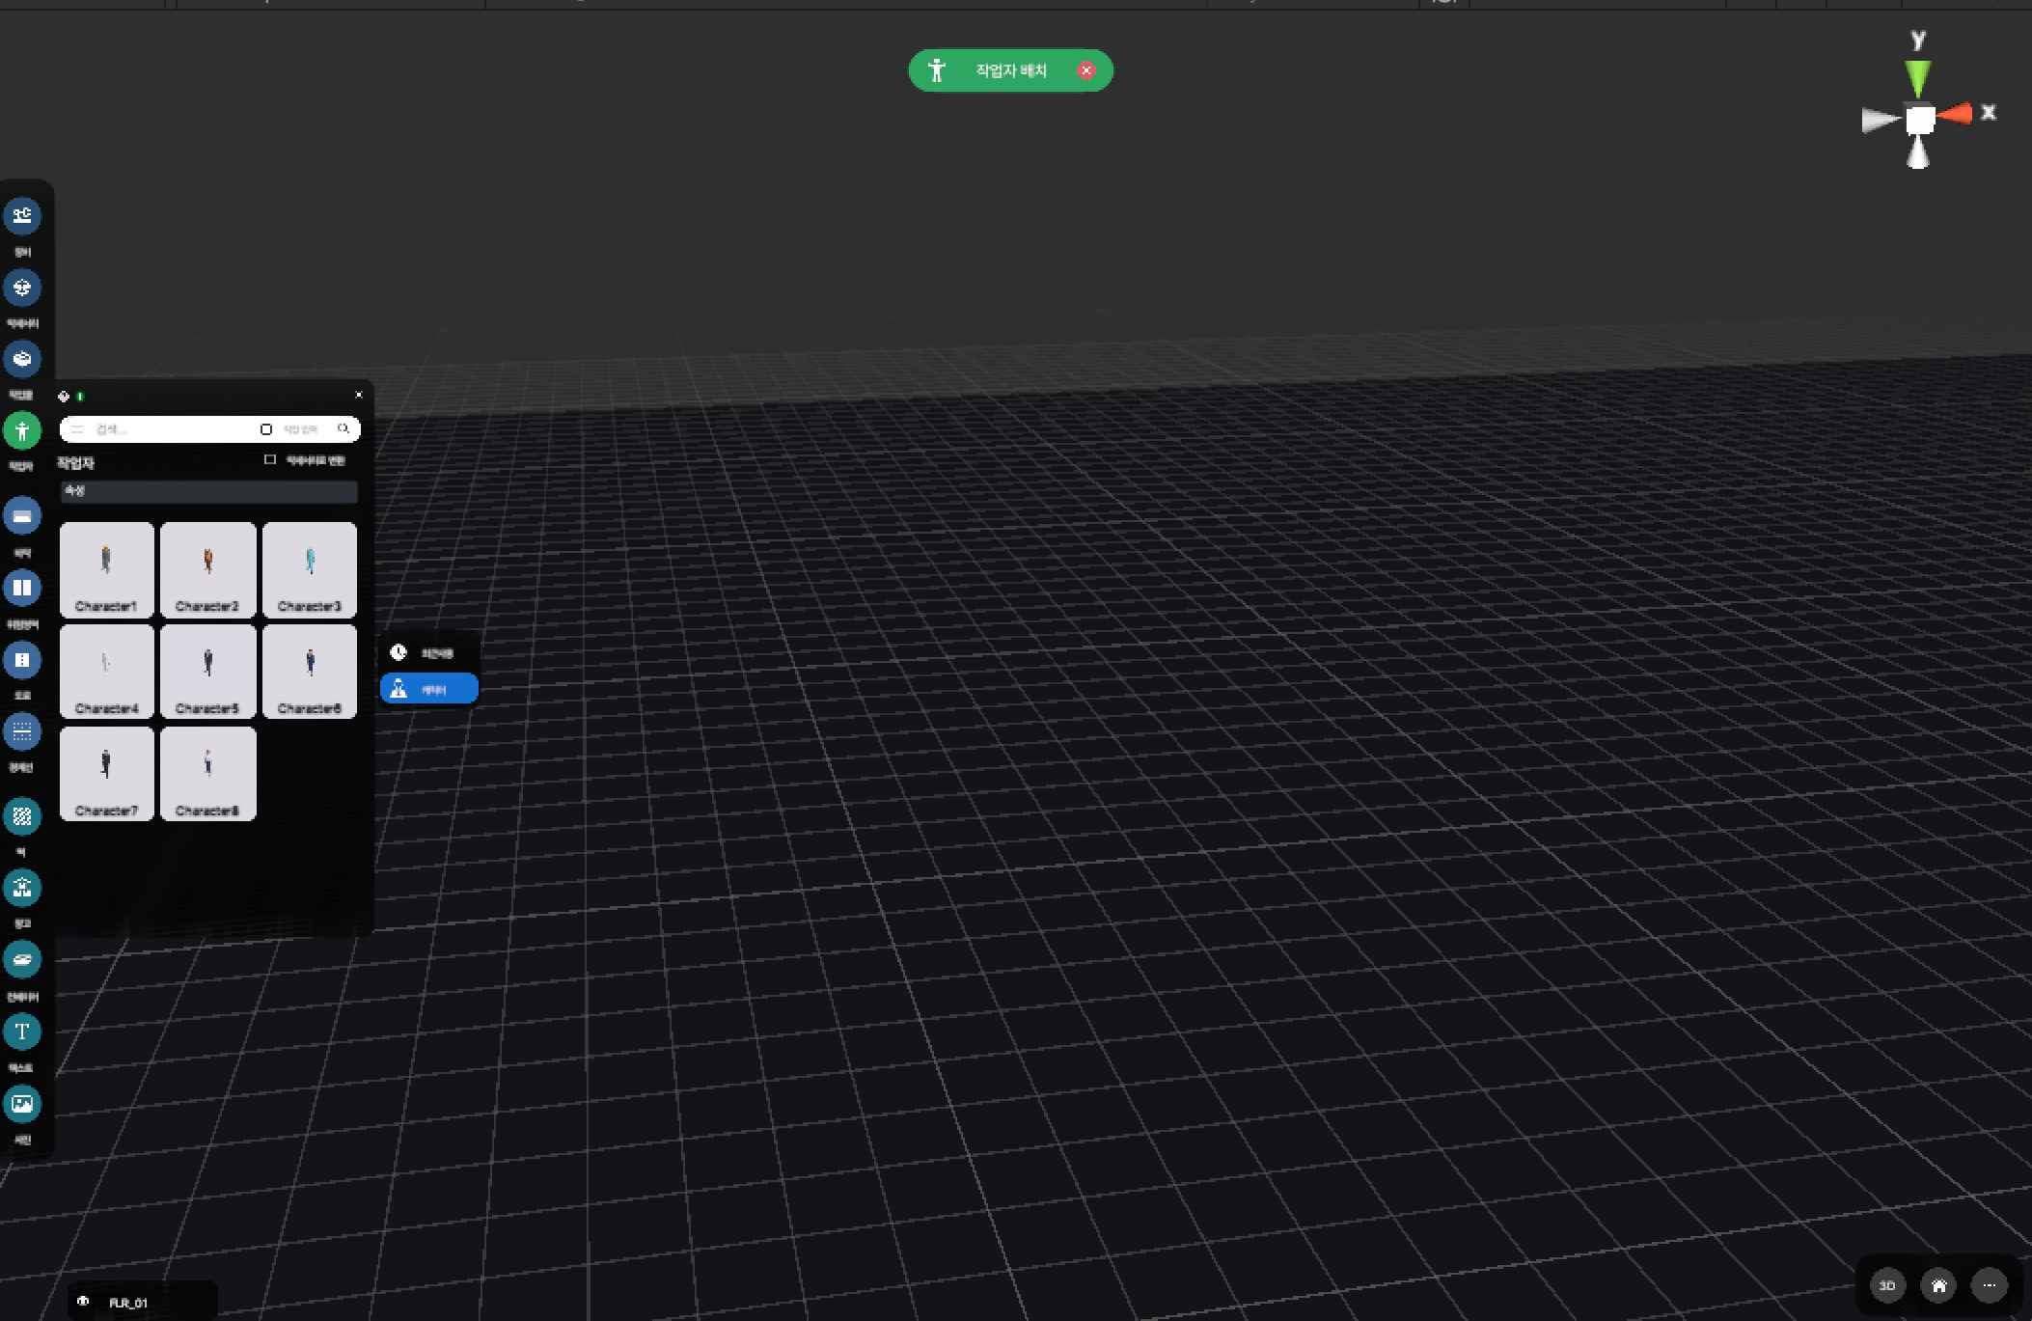This screenshot has width=2032, height=1321.
Task: Click the image/photo tool icon
Action: [x=22, y=1104]
